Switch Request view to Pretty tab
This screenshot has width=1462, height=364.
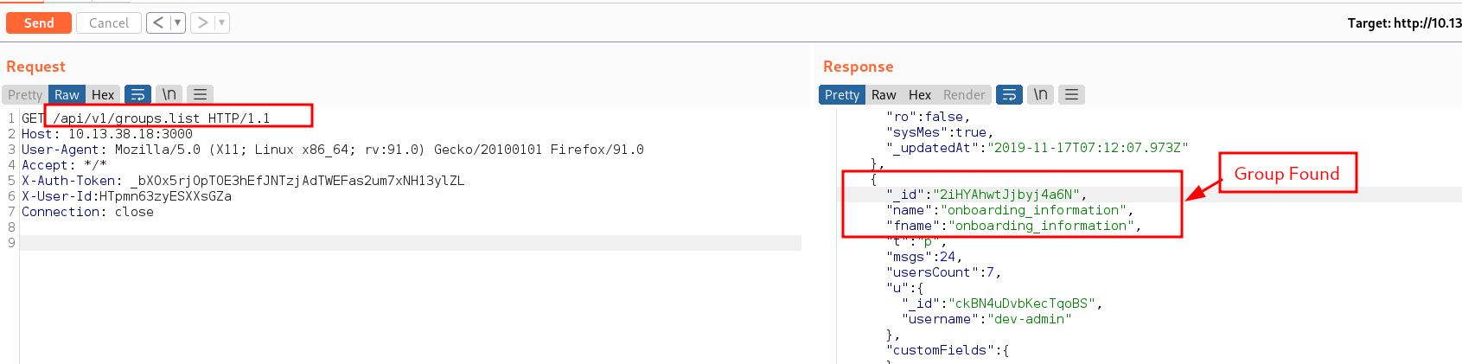click(25, 94)
